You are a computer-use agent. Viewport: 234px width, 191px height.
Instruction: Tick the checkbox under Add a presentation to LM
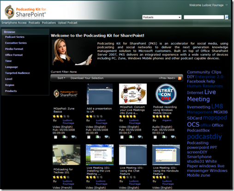[89, 137]
